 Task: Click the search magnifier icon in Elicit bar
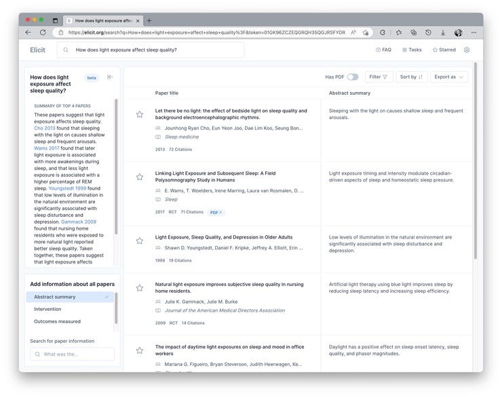66,50
